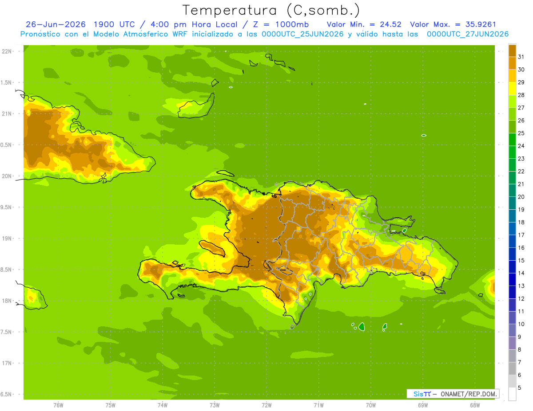
Task: Click the "9.5N" latitude axis label
Action: tap(7, 207)
